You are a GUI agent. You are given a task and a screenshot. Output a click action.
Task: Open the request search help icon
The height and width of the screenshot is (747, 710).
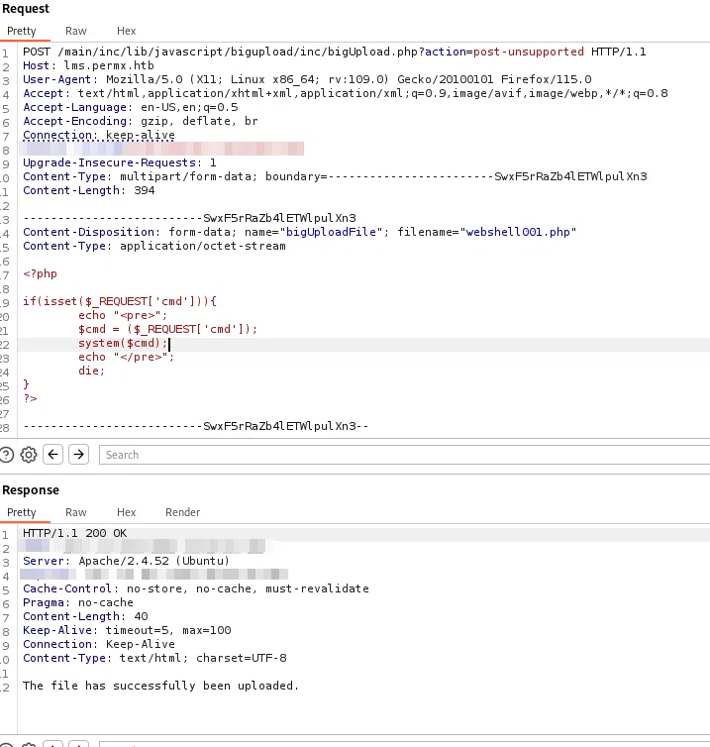[x=6, y=455]
